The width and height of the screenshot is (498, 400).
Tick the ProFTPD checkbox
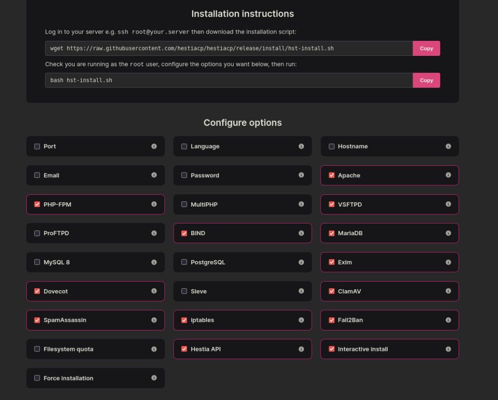coord(37,233)
